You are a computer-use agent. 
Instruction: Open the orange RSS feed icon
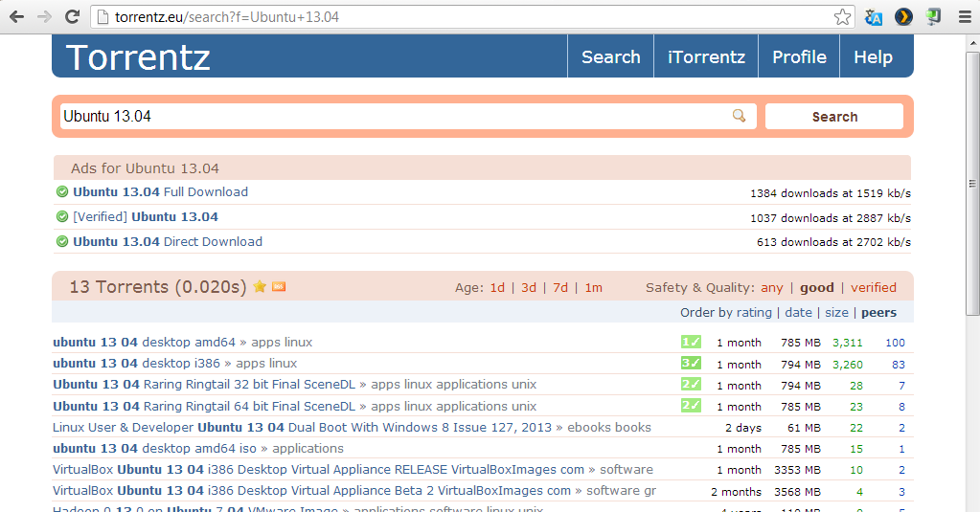click(x=279, y=286)
